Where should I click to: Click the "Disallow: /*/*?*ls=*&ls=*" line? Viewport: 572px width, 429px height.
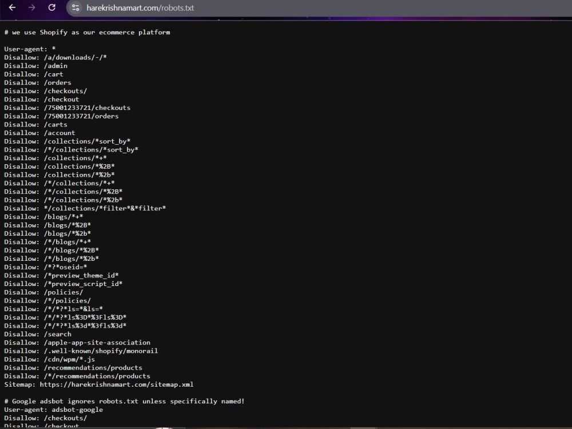(x=54, y=309)
